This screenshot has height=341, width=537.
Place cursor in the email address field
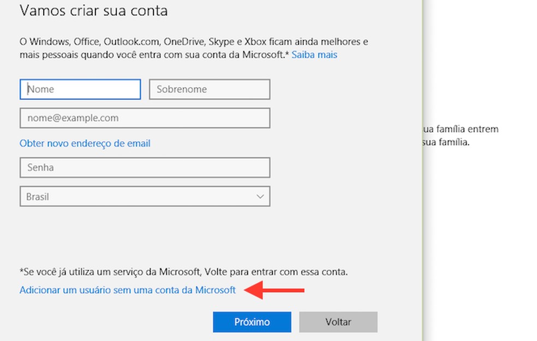point(145,118)
